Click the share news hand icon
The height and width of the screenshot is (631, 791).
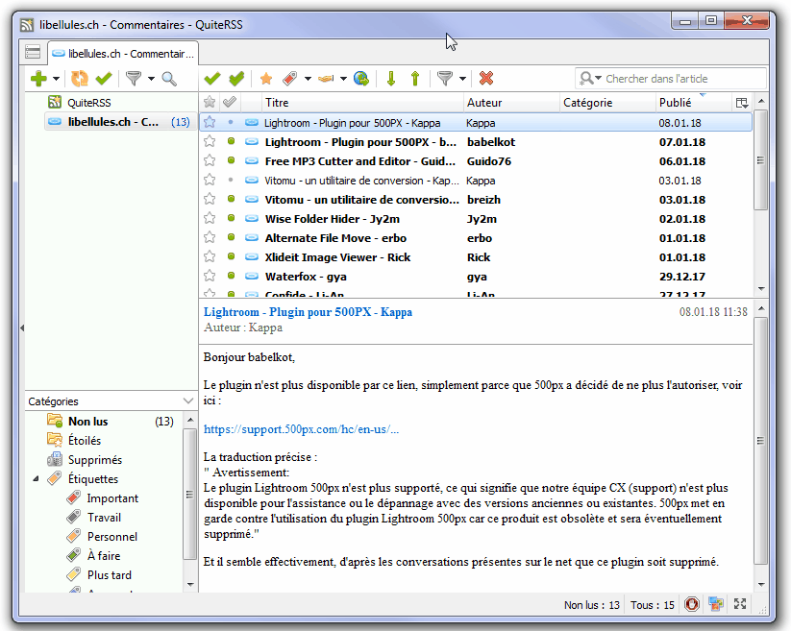click(x=326, y=79)
